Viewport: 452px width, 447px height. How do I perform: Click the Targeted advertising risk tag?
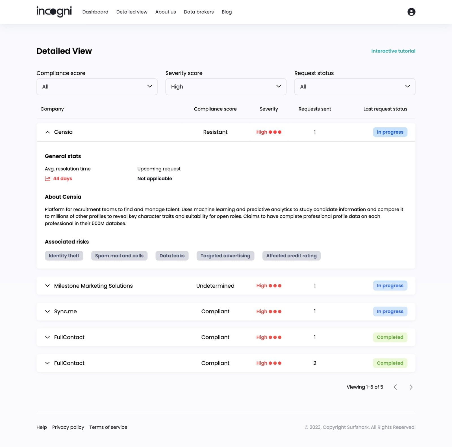(x=225, y=256)
